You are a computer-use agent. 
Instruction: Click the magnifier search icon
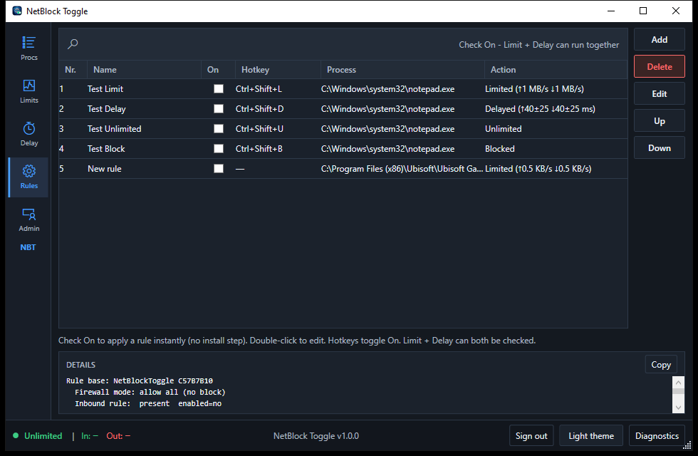pos(73,43)
